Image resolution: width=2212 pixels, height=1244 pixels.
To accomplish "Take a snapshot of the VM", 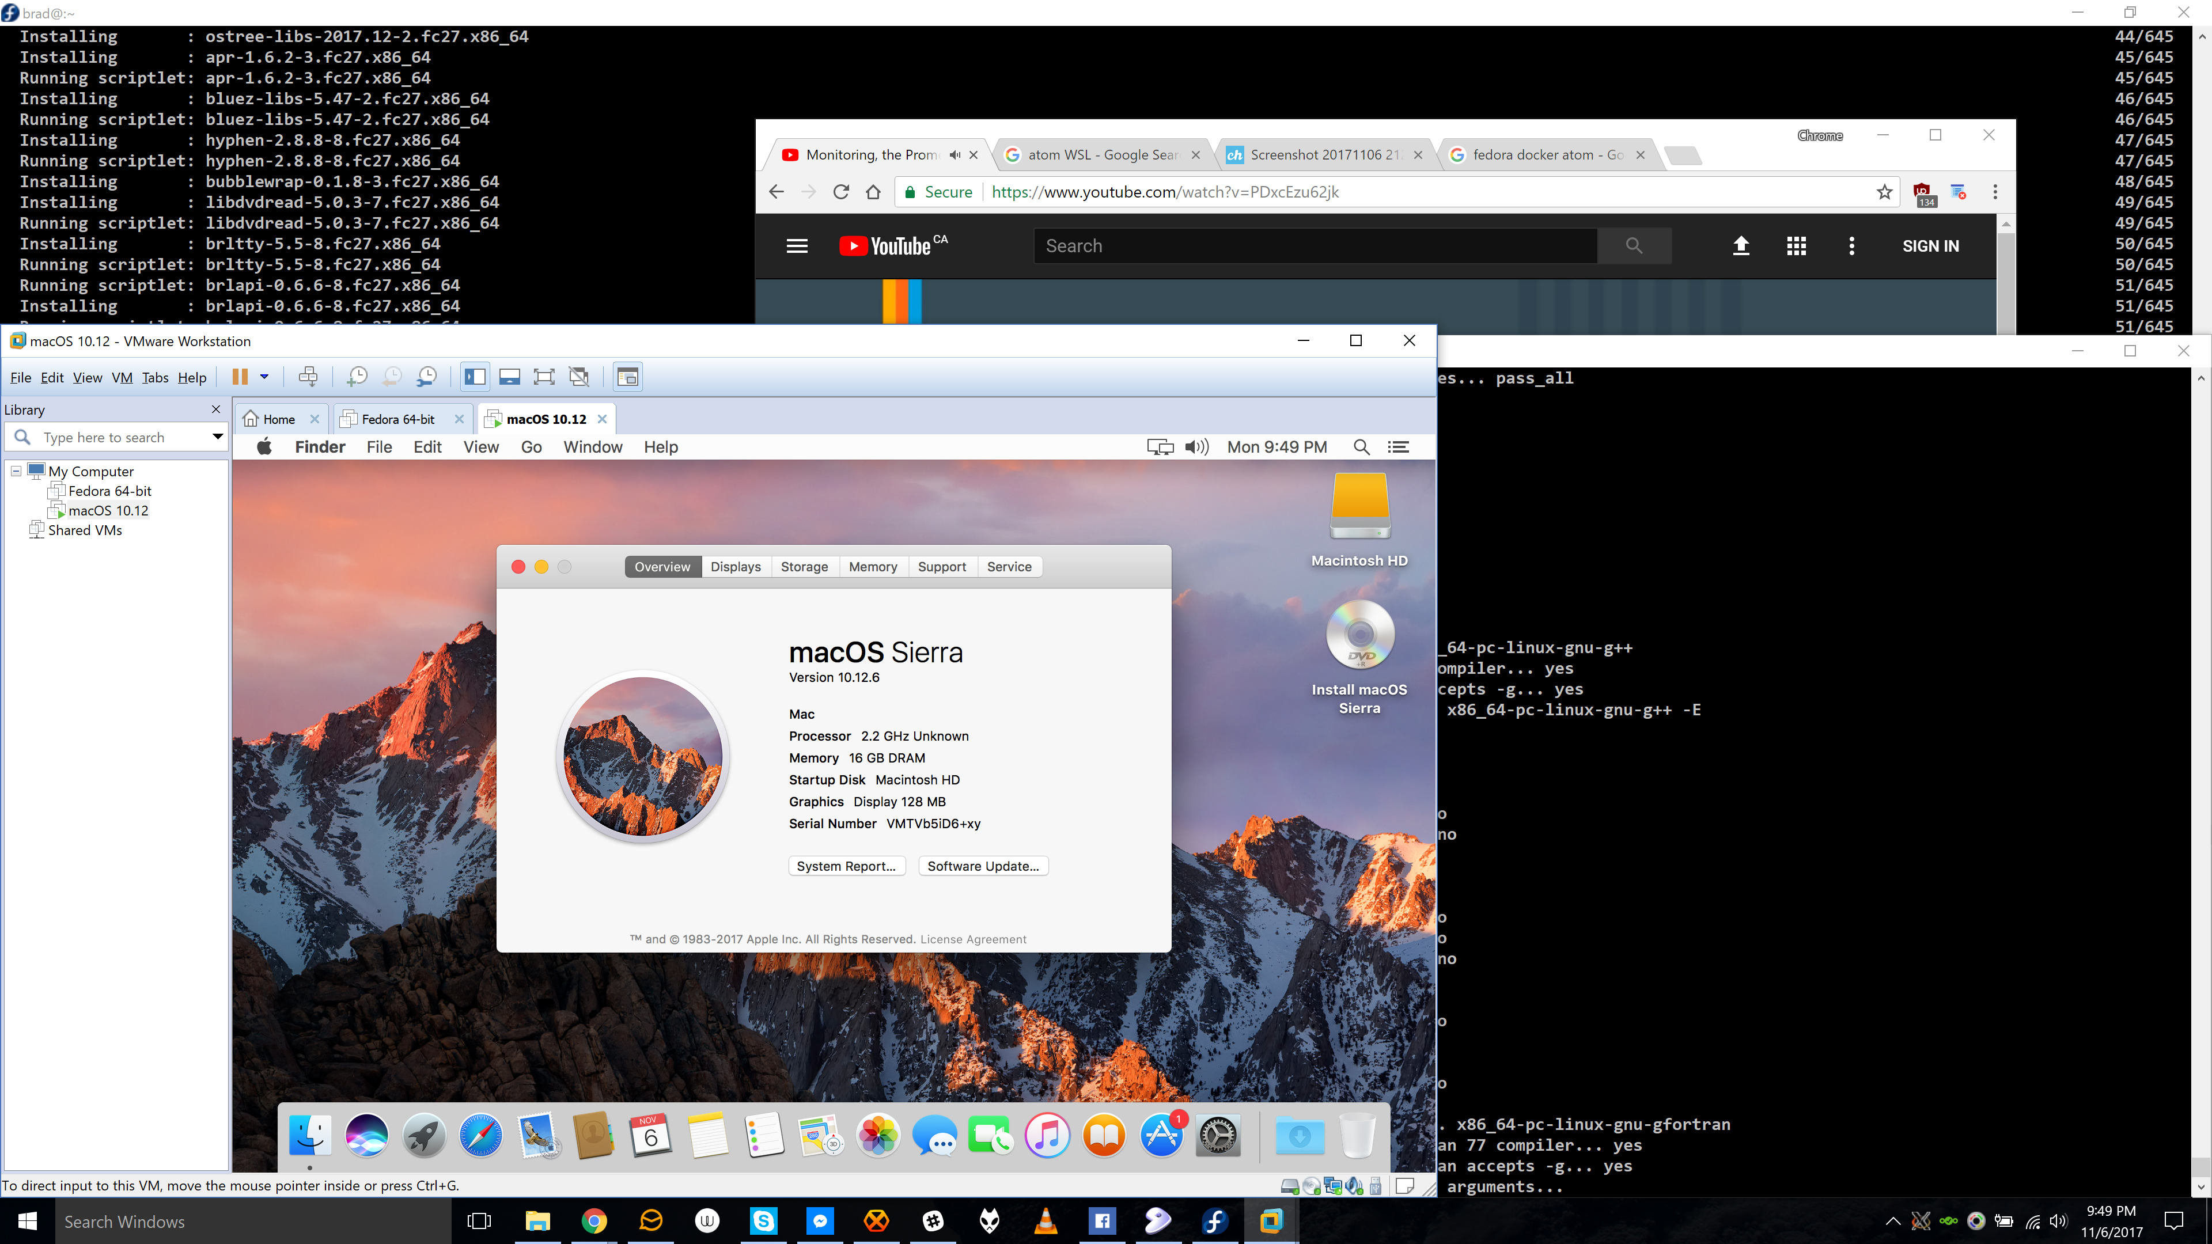I will point(357,377).
